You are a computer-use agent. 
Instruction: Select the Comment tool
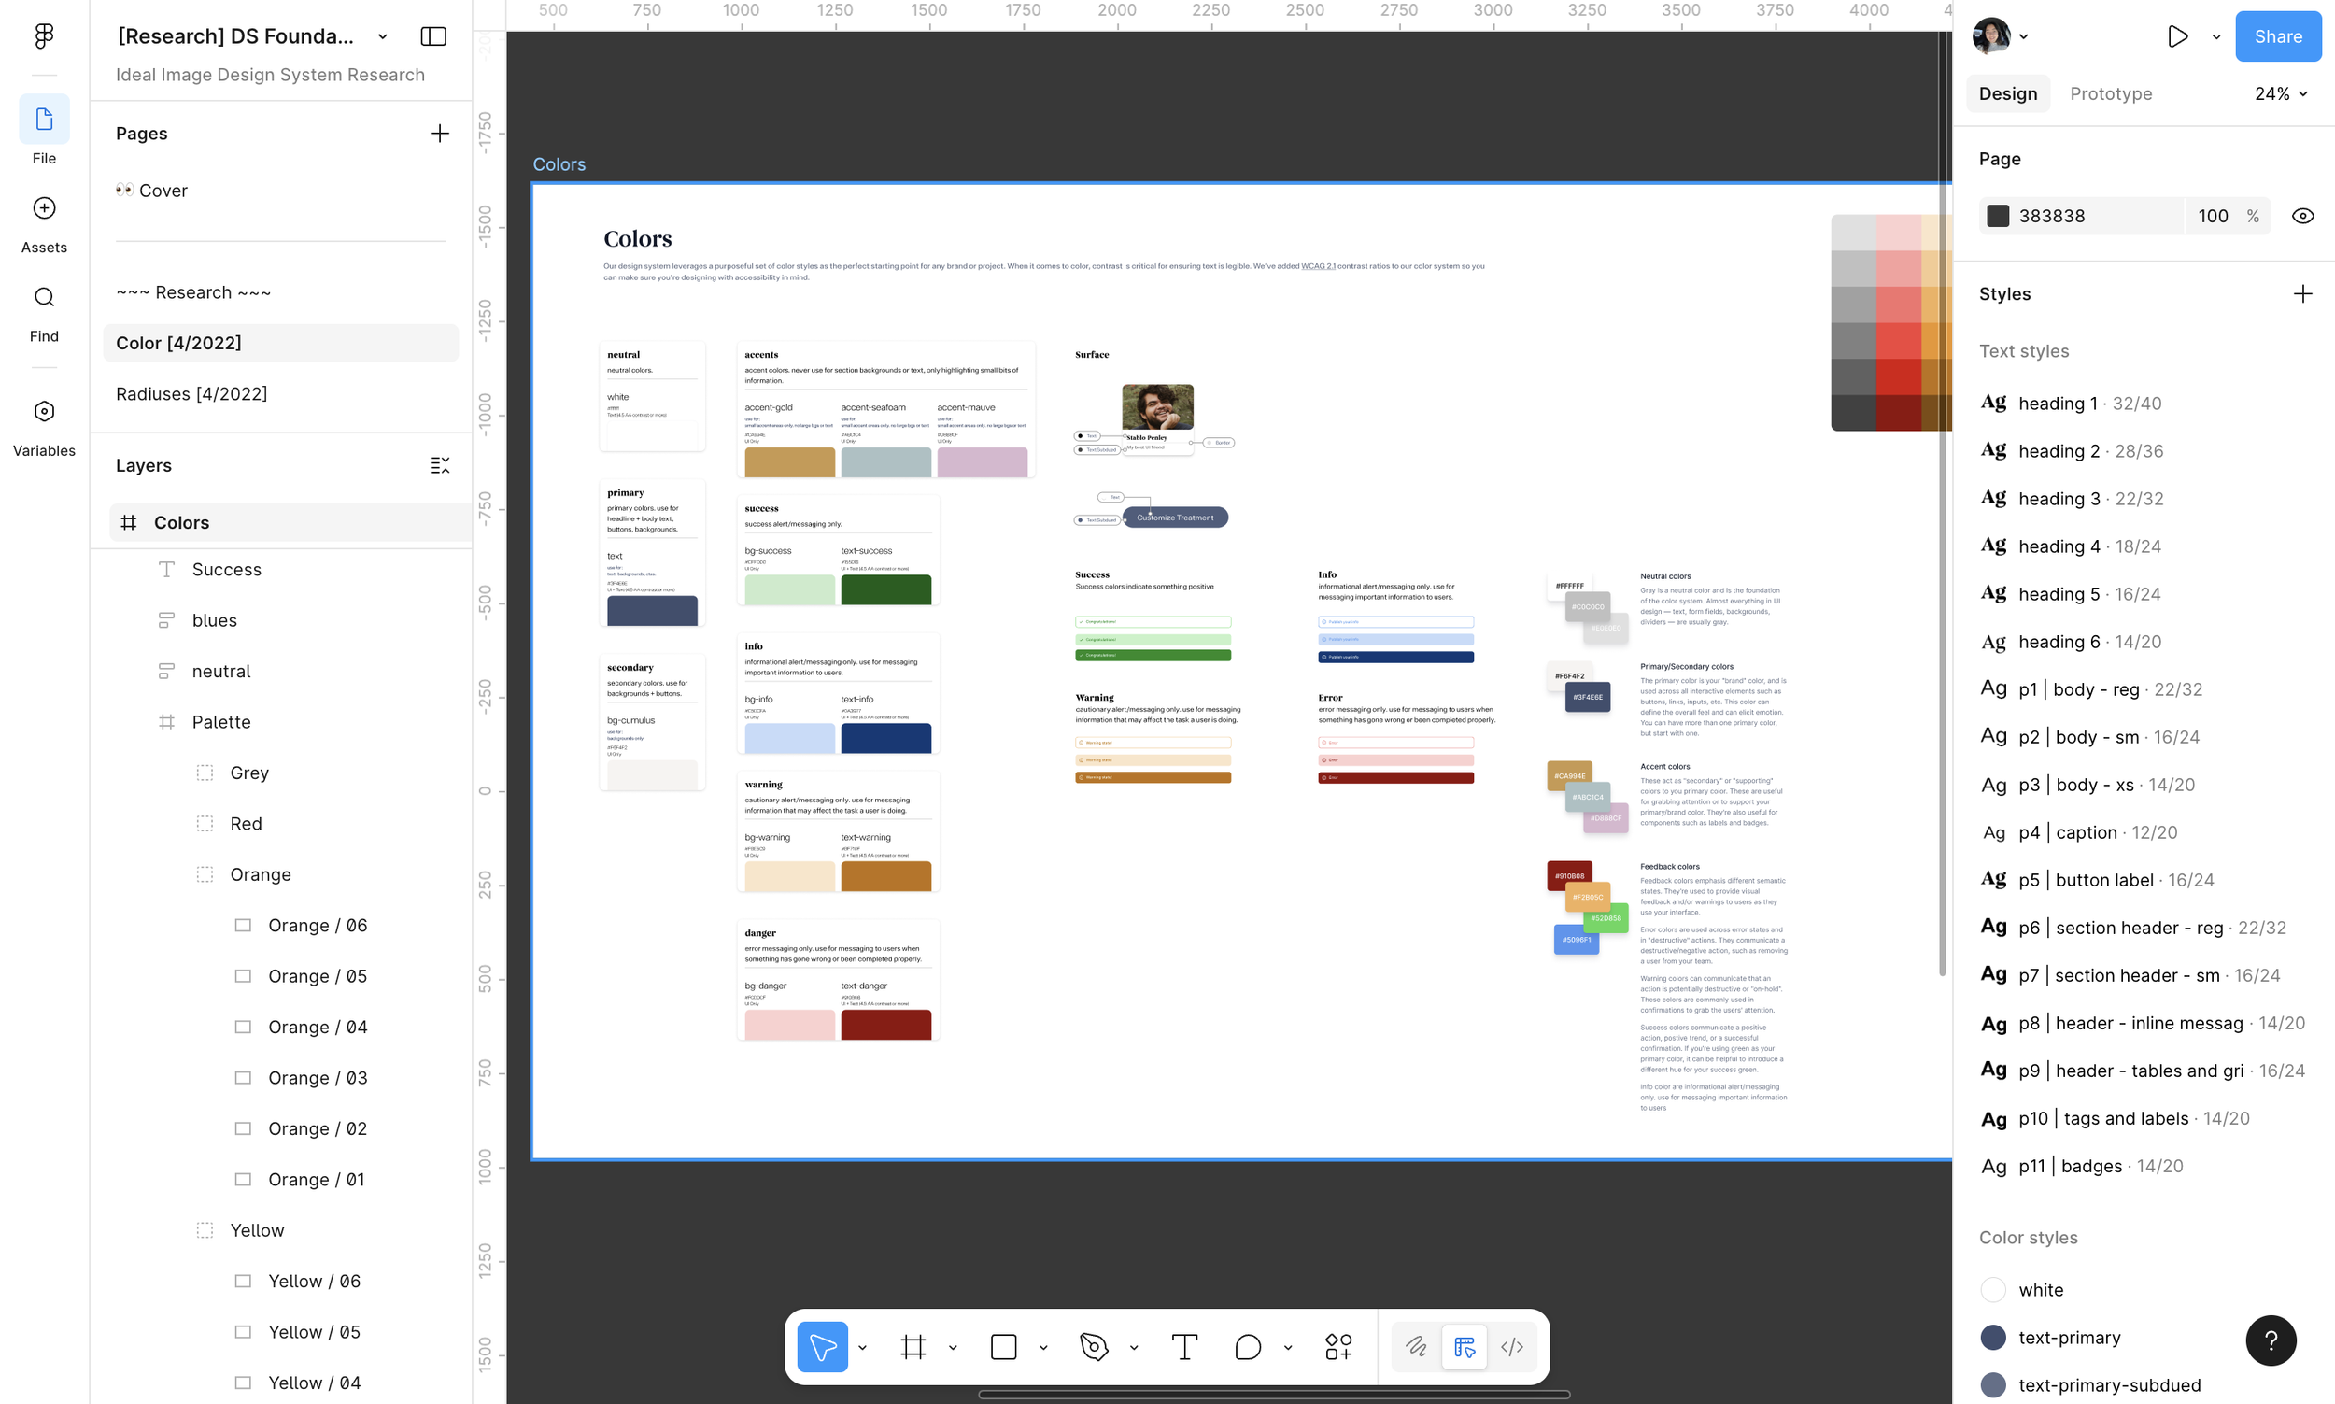(1248, 1346)
